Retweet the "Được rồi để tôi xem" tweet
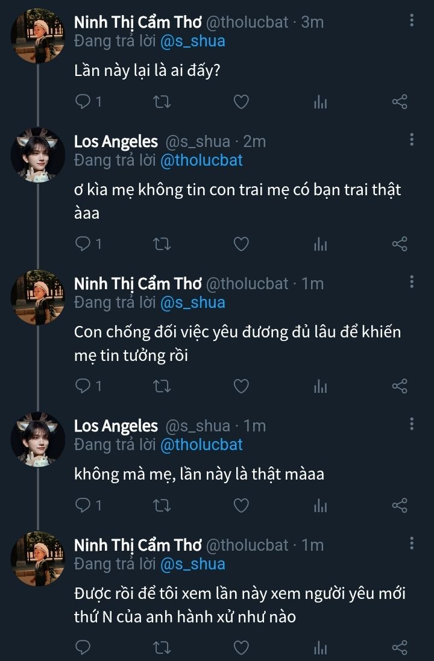434x661 pixels. [162, 647]
